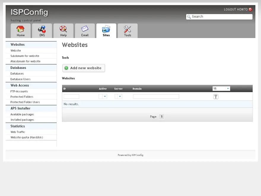Open the 15 records per page dropdown
The width and height of the screenshot is (261, 196).
pyautogui.click(x=221, y=89)
